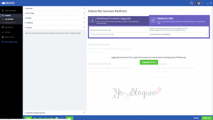Expand the Connect to Email Service step
Viewport: 213px width, 120px height.
[54, 113]
